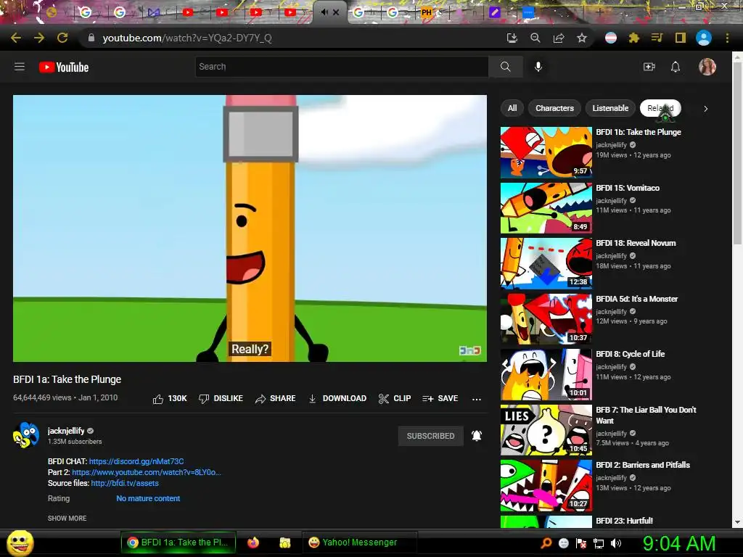Click the SHARE button
The width and height of the screenshot is (743, 557).
275,399
